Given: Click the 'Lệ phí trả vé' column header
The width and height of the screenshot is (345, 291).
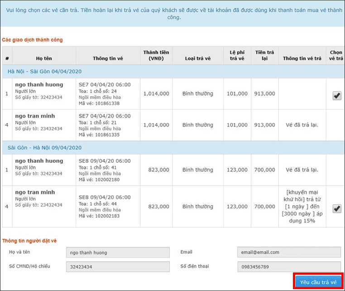Looking at the screenshot, I should tap(237, 55).
